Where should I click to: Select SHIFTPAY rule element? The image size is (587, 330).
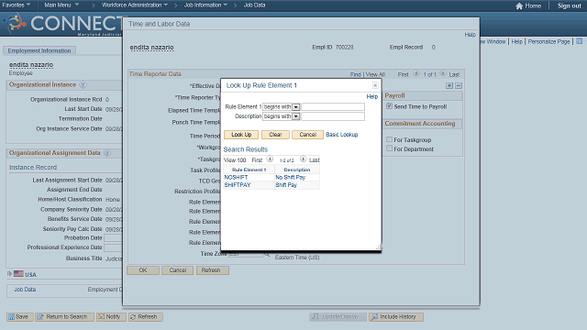[x=238, y=185]
